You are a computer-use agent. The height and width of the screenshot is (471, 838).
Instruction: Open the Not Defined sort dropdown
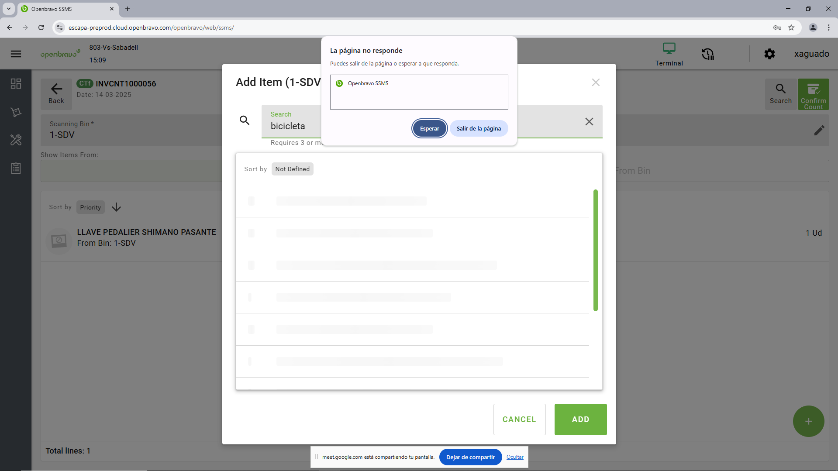(x=292, y=169)
